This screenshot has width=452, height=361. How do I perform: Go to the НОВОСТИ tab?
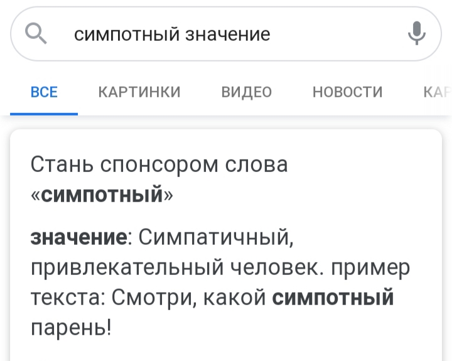click(x=347, y=92)
